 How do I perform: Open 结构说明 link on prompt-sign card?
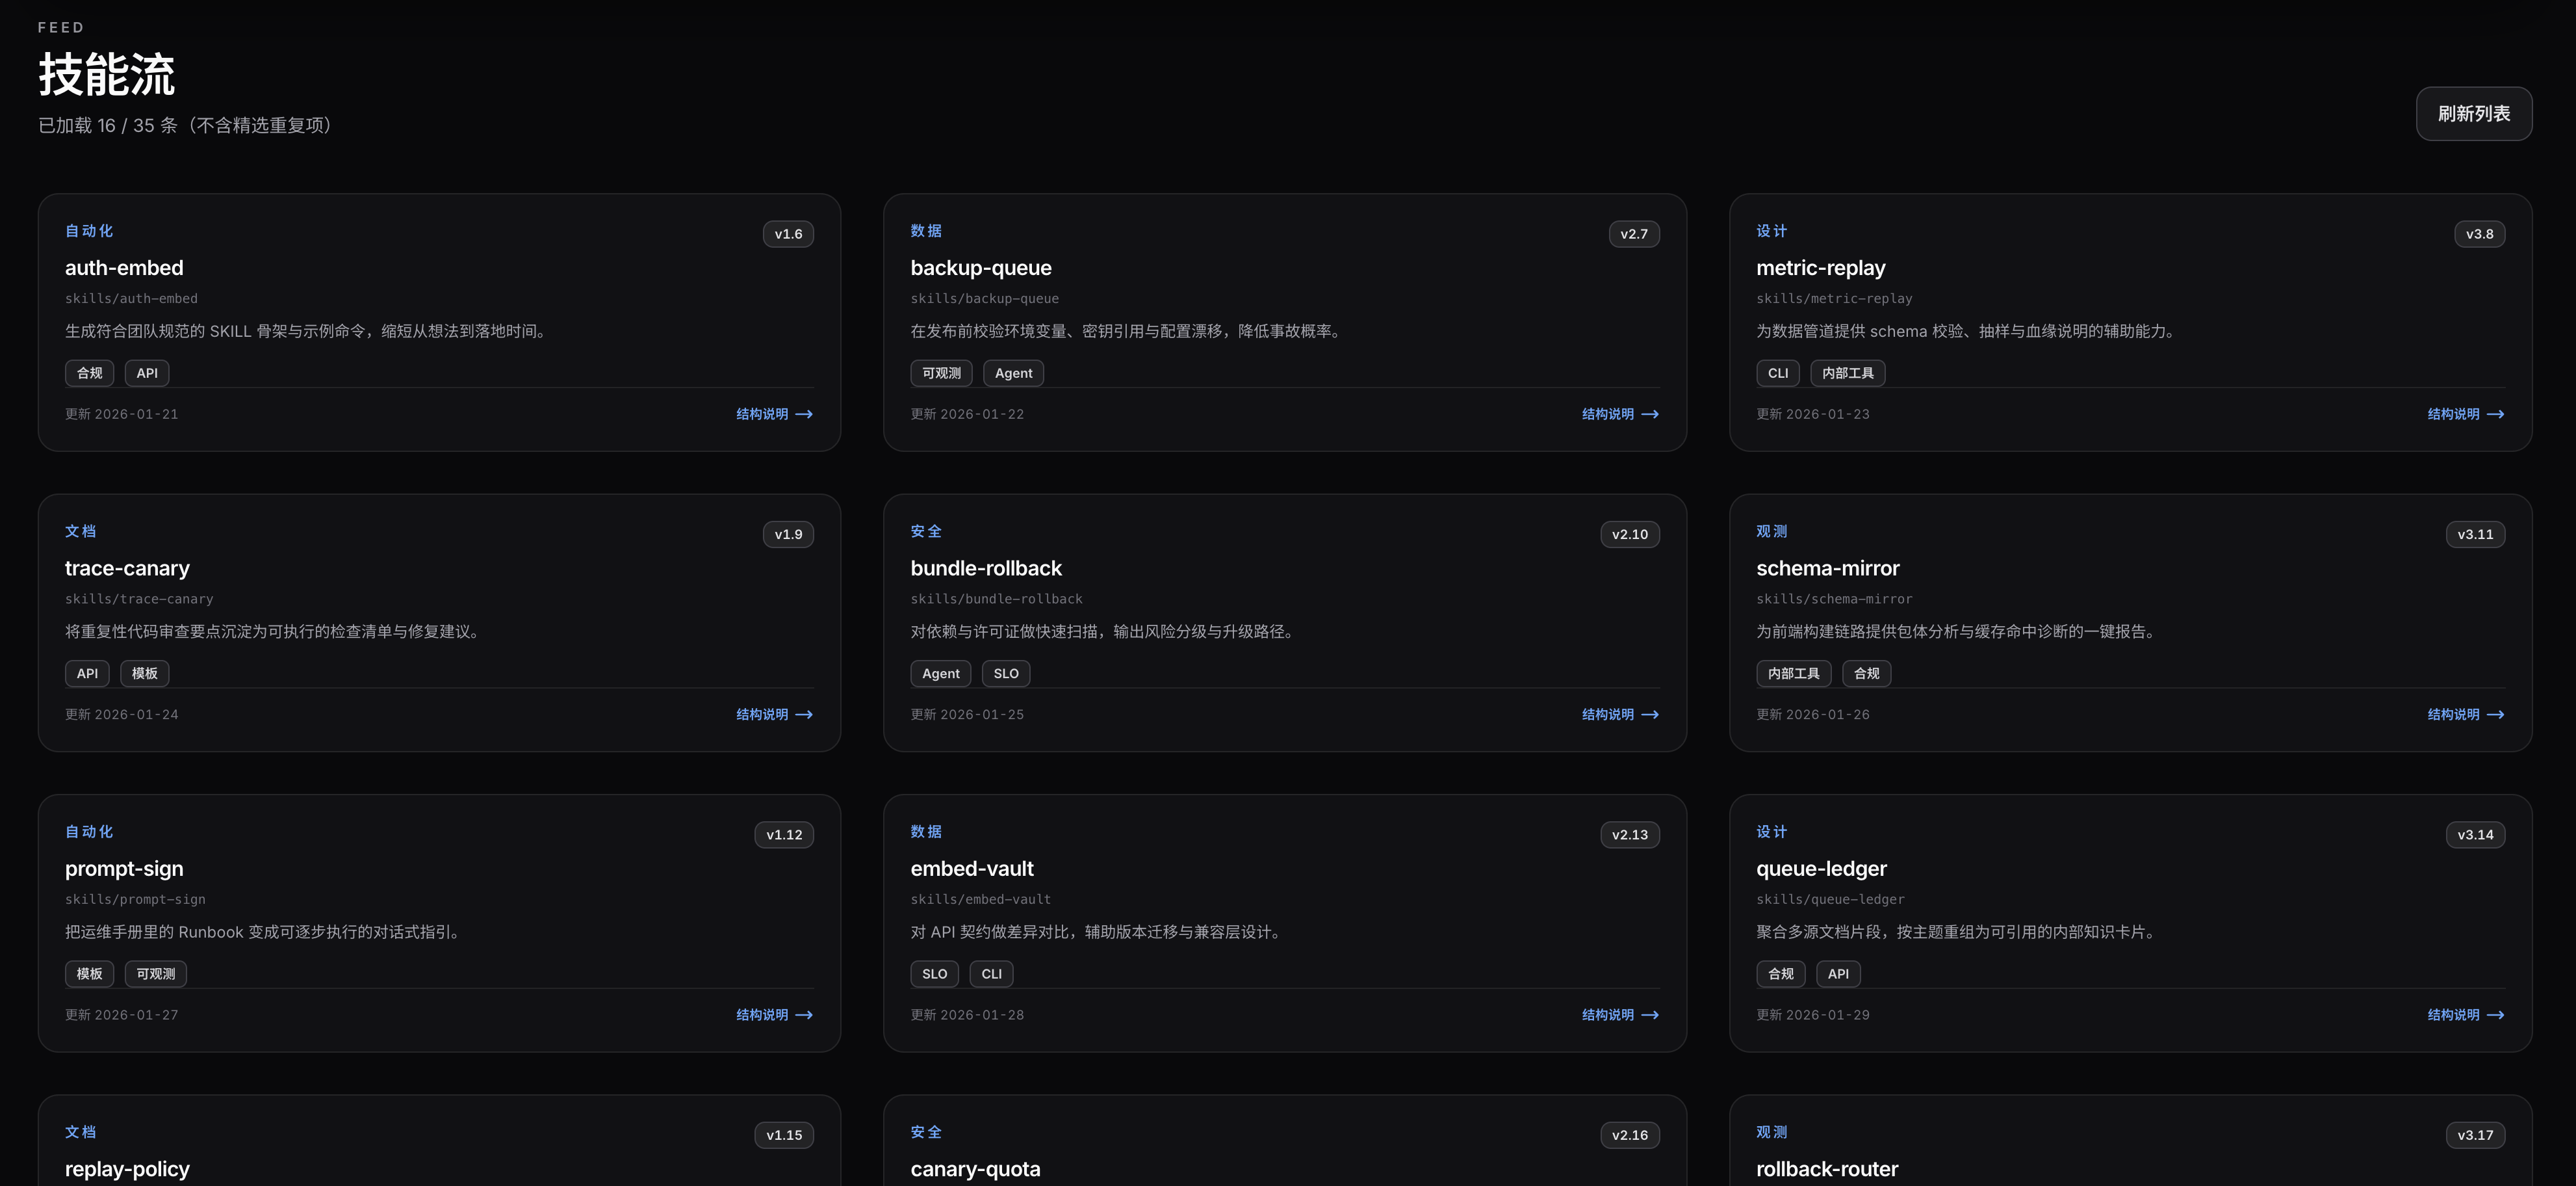774,1015
